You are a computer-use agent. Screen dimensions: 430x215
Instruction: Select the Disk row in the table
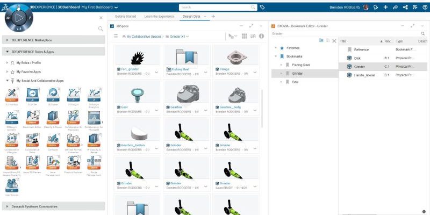383,58
